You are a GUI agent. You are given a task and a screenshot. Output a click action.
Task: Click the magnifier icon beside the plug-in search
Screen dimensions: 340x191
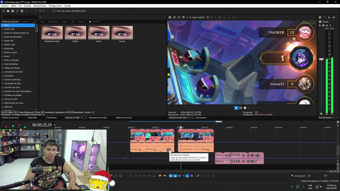click(40, 17)
